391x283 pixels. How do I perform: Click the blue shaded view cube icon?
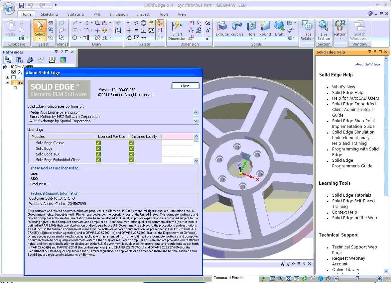click(321, 278)
